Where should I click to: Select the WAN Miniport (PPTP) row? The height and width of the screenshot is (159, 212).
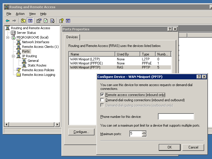point(120,67)
